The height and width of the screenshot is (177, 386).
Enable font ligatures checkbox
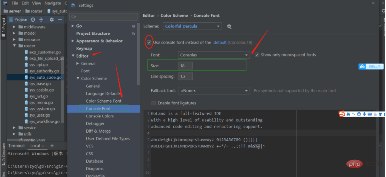pos(154,103)
